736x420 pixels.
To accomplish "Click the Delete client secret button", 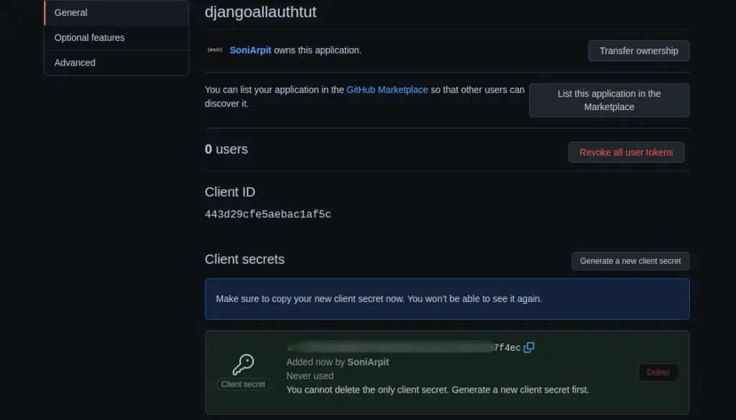I will pos(658,372).
